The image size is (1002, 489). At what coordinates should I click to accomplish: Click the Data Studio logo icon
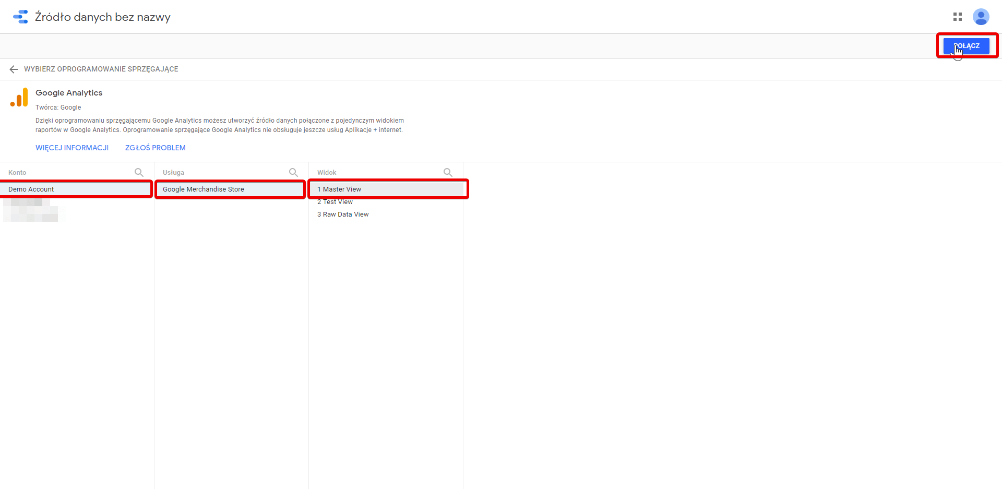(x=21, y=17)
